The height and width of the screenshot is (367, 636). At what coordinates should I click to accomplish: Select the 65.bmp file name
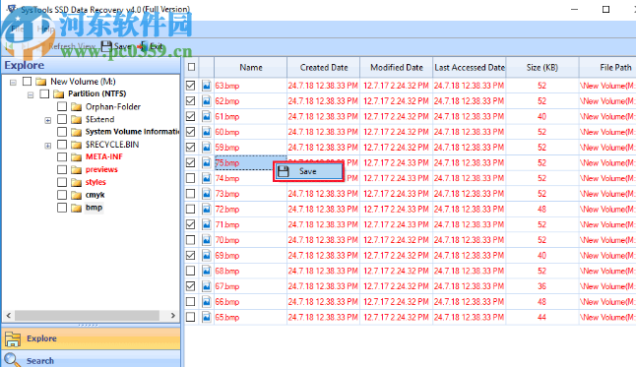coord(227,317)
